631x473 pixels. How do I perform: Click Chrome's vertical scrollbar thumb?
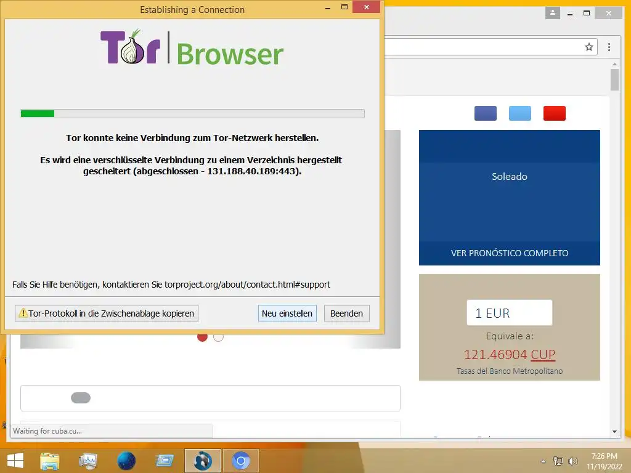[x=614, y=79]
